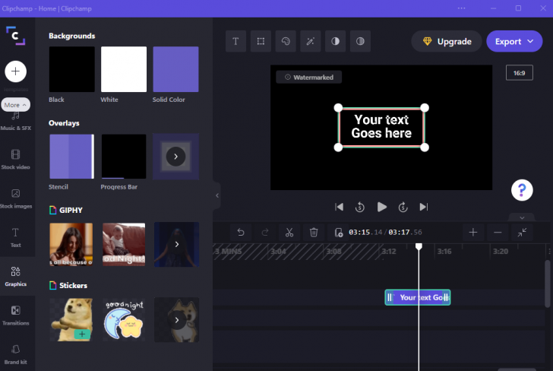Play the video preview
The width and height of the screenshot is (553, 371).
(x=382, y=207)
